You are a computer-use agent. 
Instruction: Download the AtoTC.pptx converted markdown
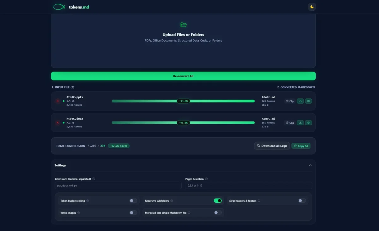click(300, 101)
